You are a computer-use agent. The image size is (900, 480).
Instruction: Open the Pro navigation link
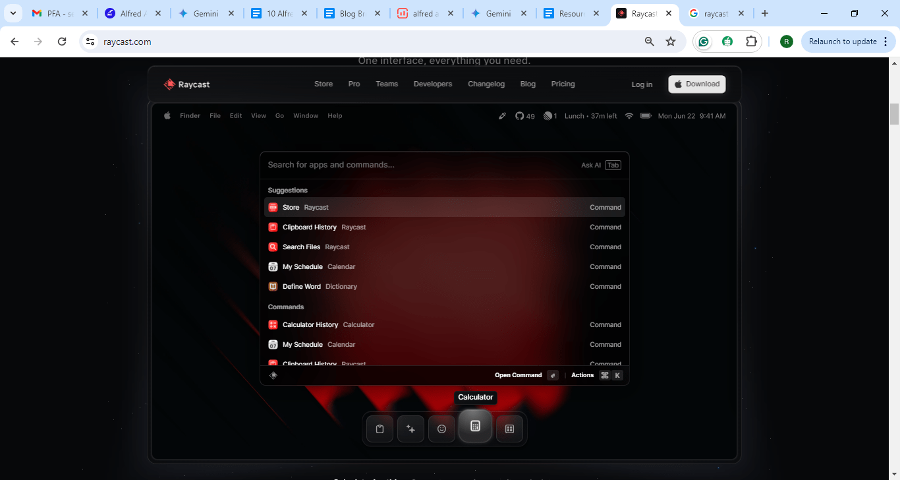click(354, 84)
